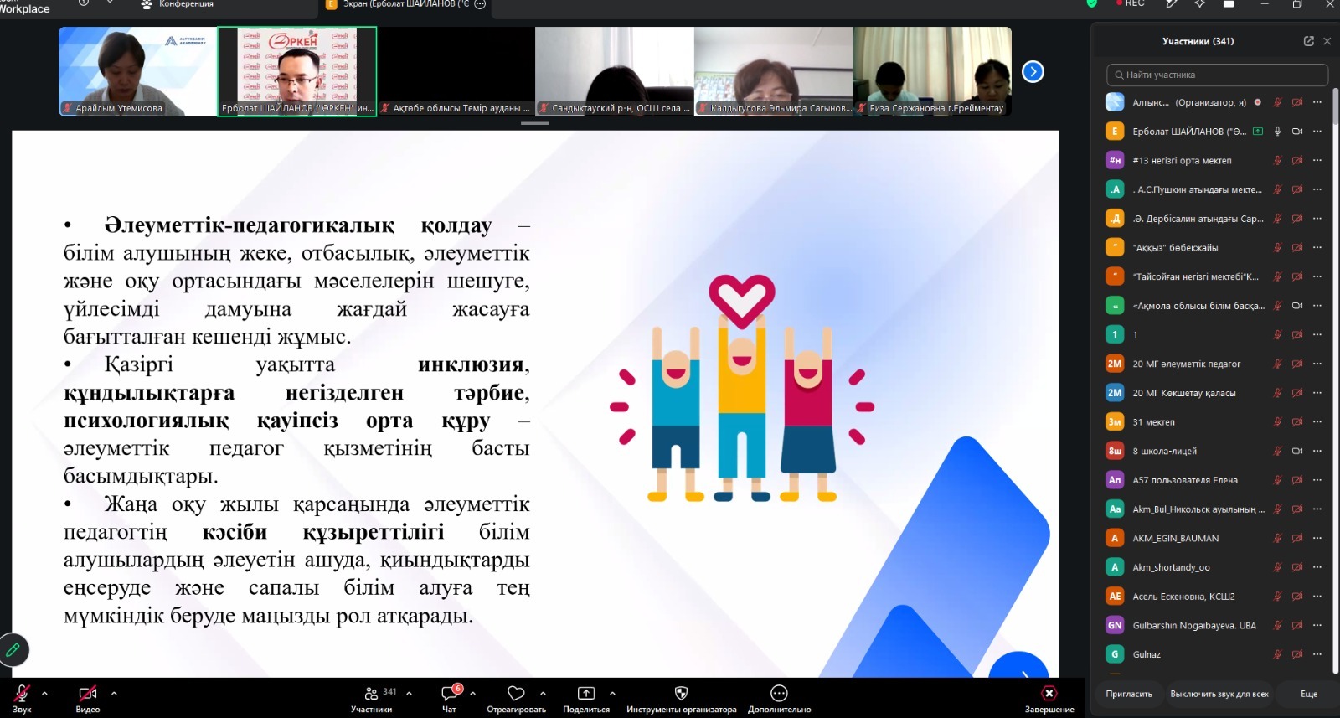Select Ерболат ШАЙЛАНОВ video thumbnail
This screenshot has width=1340, height=718.
point(297,71)
